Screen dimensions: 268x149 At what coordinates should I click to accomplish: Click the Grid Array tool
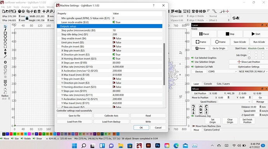tap(5, 81)
